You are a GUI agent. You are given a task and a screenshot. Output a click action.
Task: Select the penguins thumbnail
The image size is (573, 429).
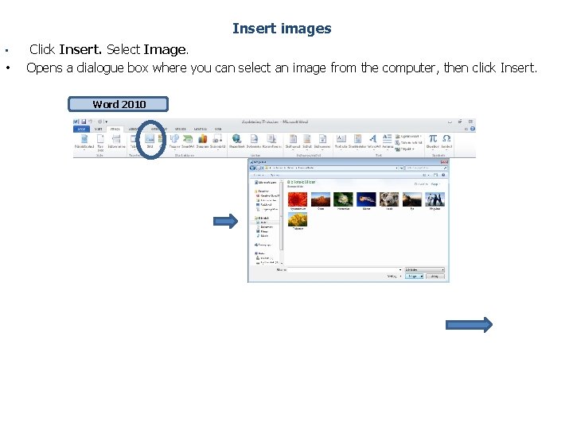click(x=435, y=199)
